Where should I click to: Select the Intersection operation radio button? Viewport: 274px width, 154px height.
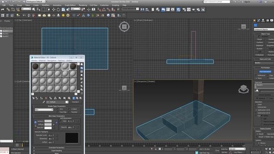pyautogui.click(x=256, y=107)
